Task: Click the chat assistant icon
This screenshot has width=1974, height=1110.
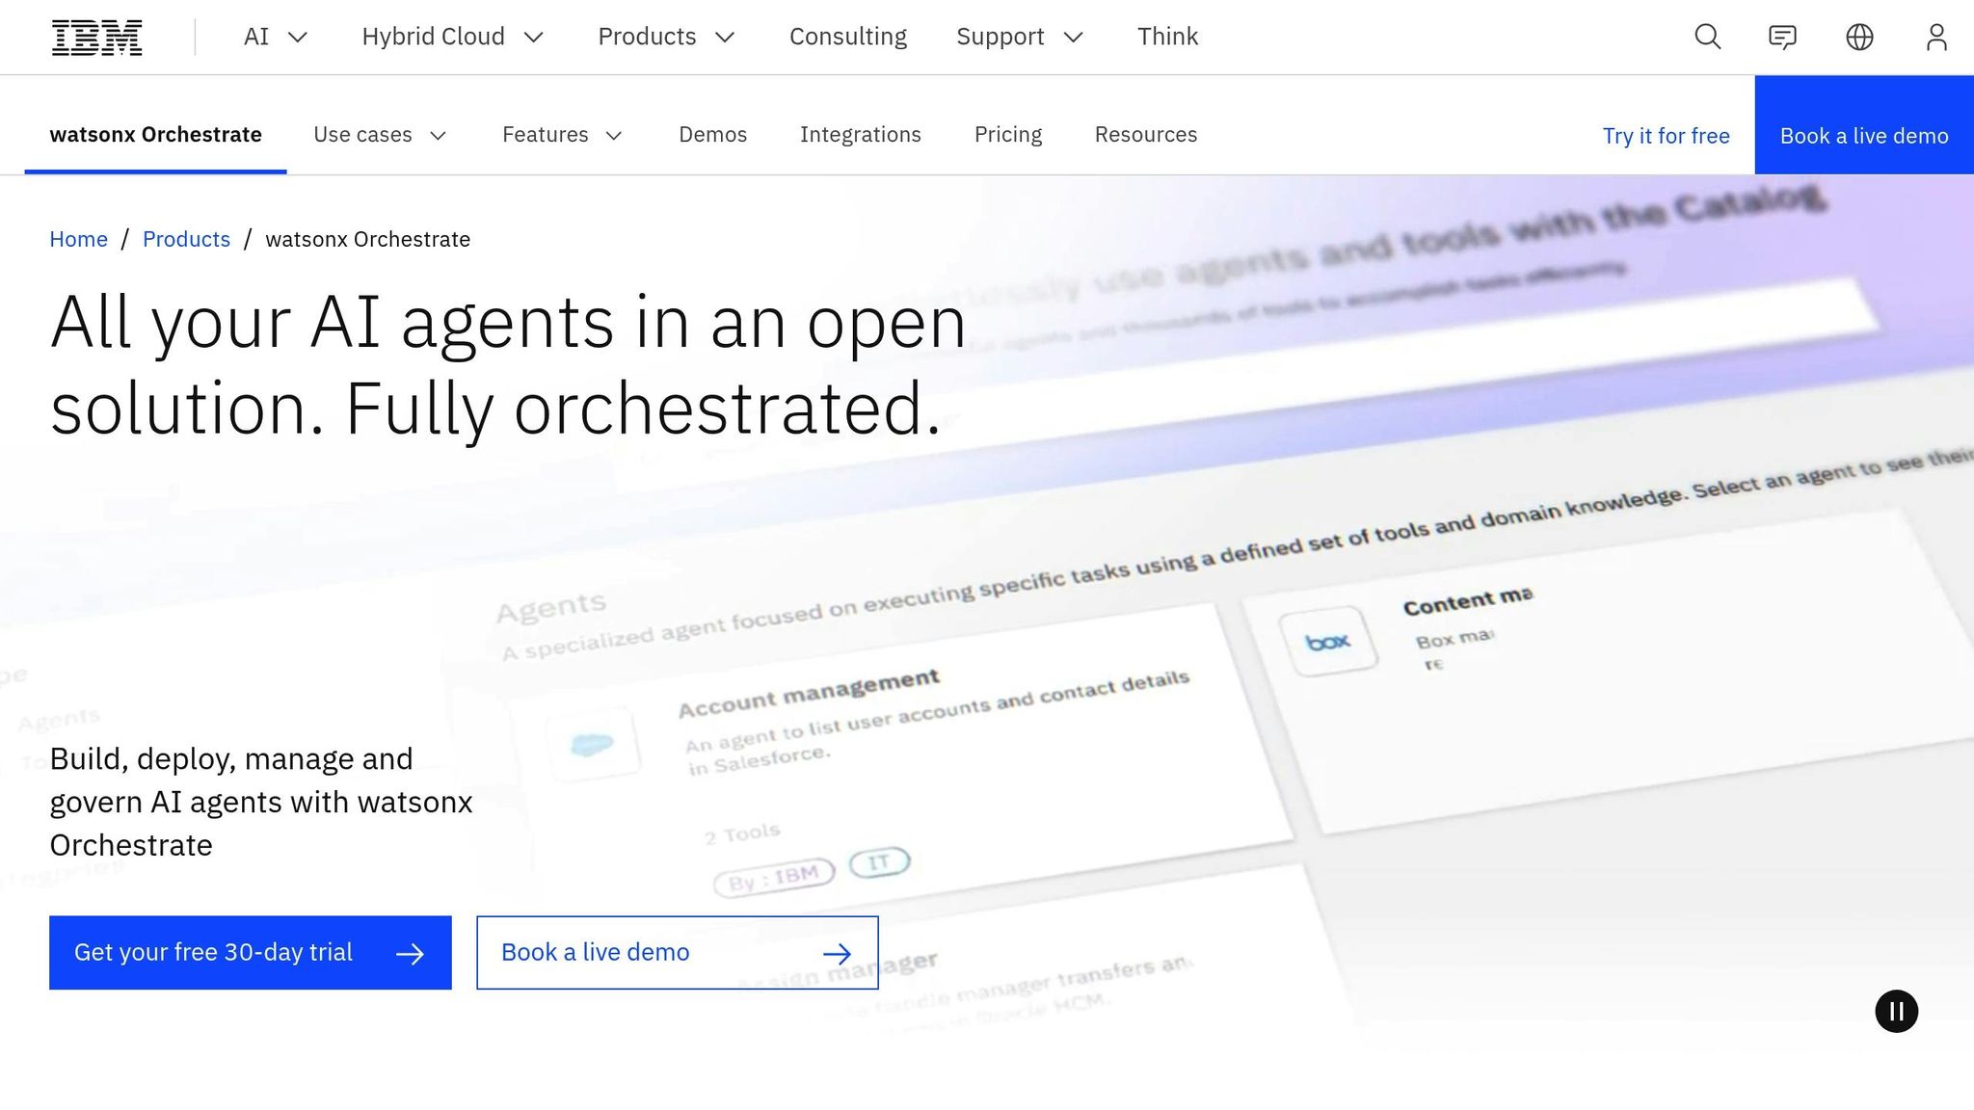Action: click(1782, 37)
